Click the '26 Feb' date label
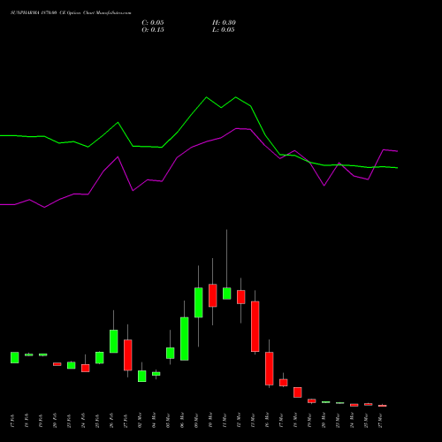 pos(111,421)
